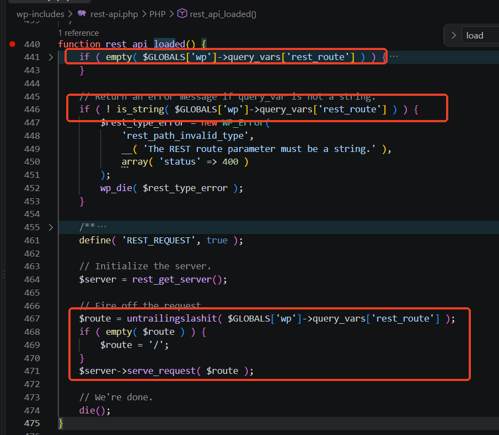The width and height of the screenshot is (499, 435).
Task: Click the function cube icon in breadcrumb
Action: (182, 13)
